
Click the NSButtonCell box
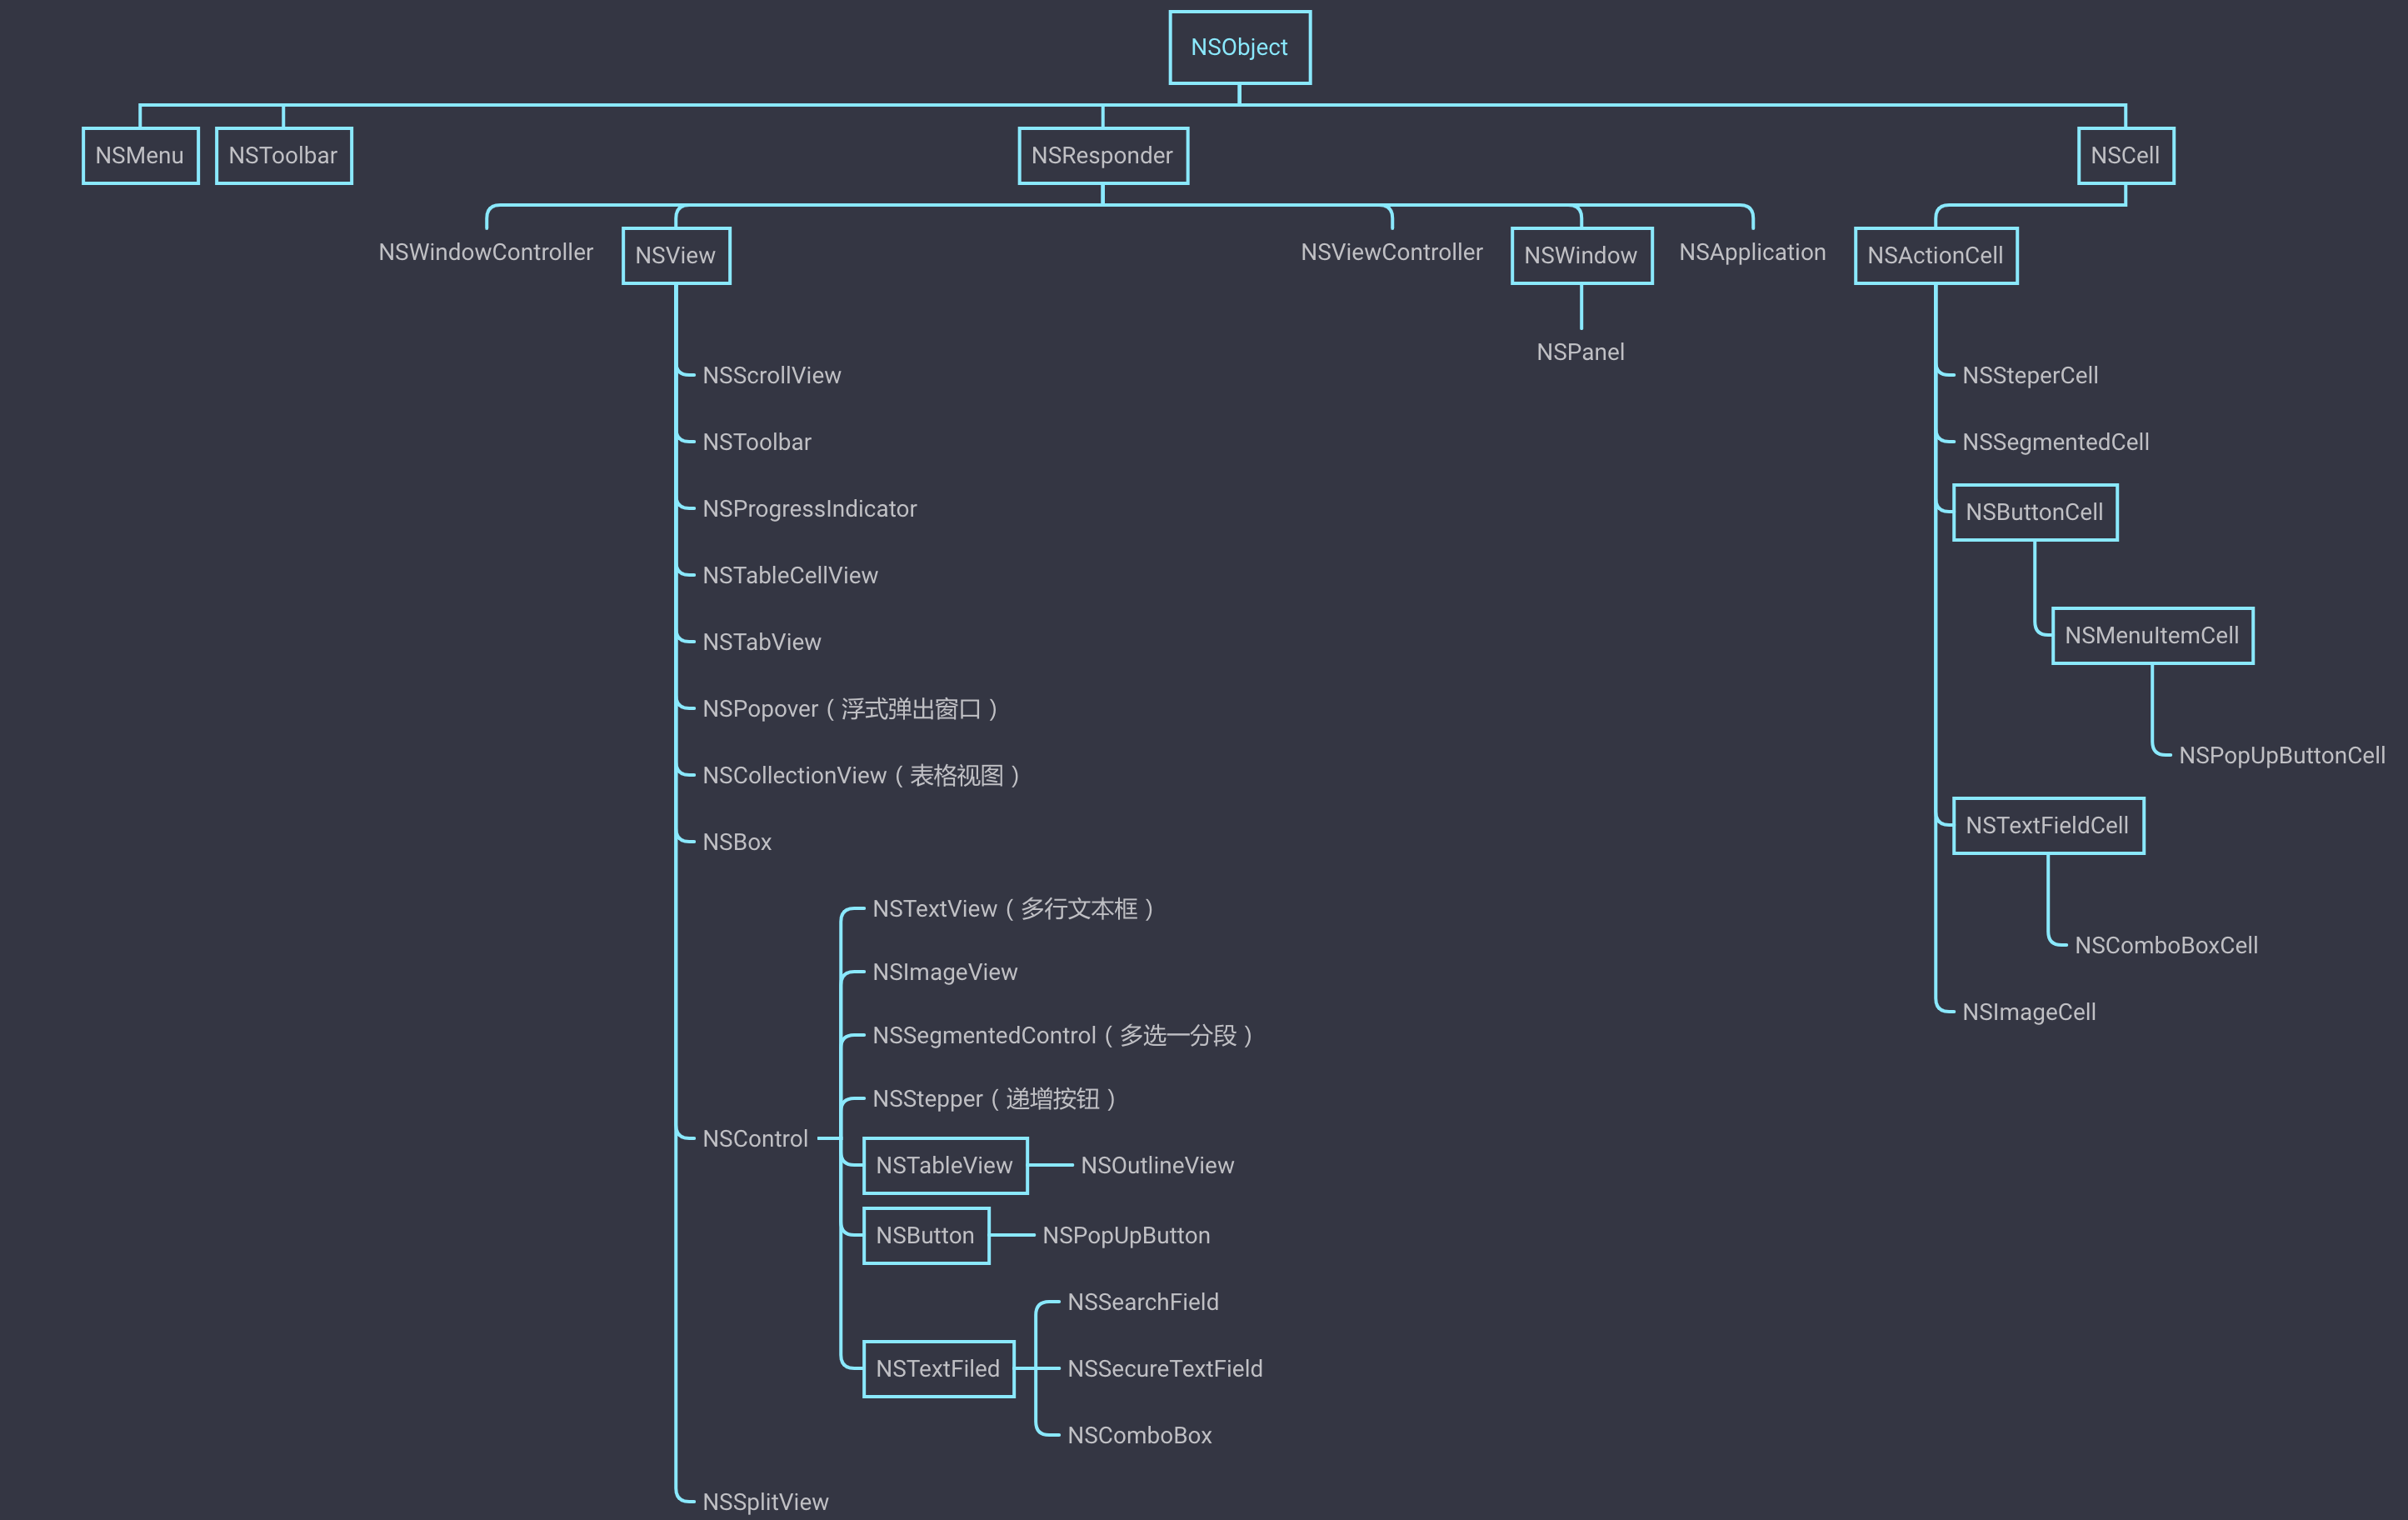(x=2034, y=512)
